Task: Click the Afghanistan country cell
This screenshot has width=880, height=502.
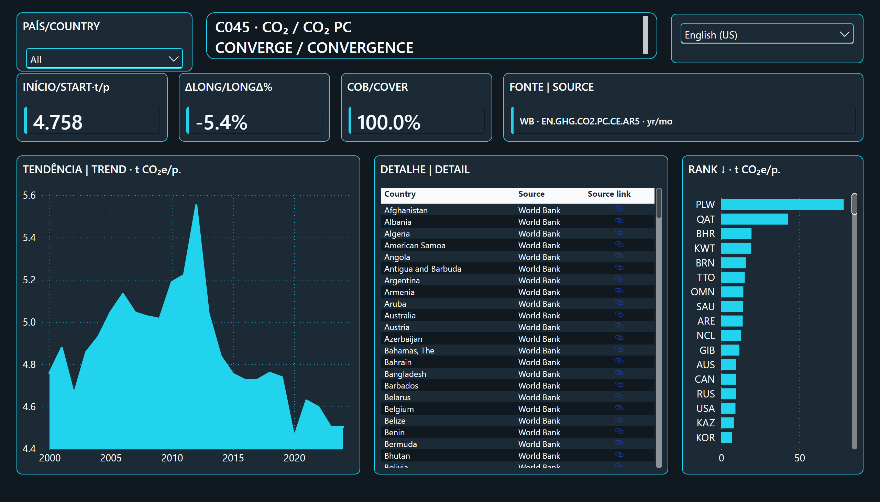Action: pyautogui.click(x=406, y=210)
